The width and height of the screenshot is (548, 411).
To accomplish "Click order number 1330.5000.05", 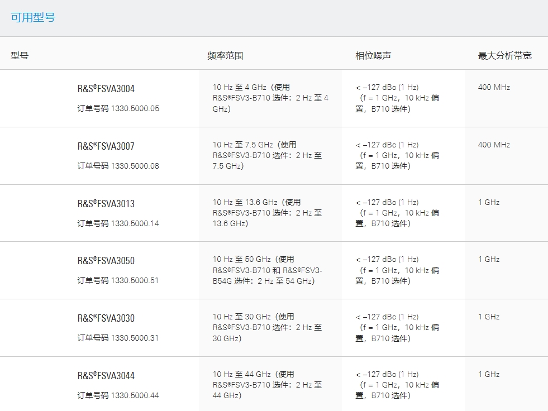I will coord(118,108).
